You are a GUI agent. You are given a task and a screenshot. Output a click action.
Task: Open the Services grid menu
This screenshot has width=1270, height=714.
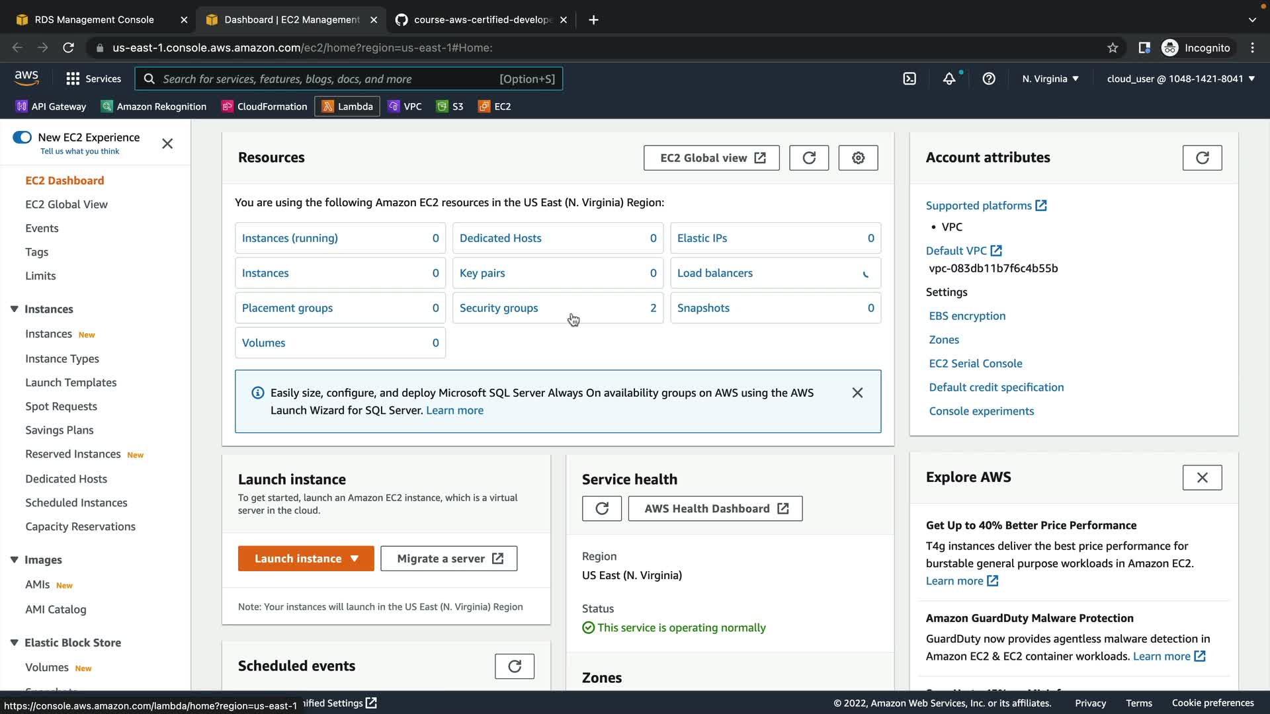point(93,79)
